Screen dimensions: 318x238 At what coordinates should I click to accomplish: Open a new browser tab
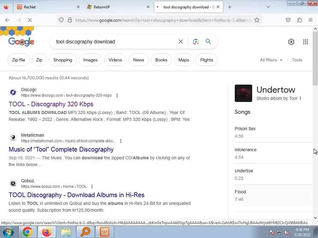pos(229,7)
